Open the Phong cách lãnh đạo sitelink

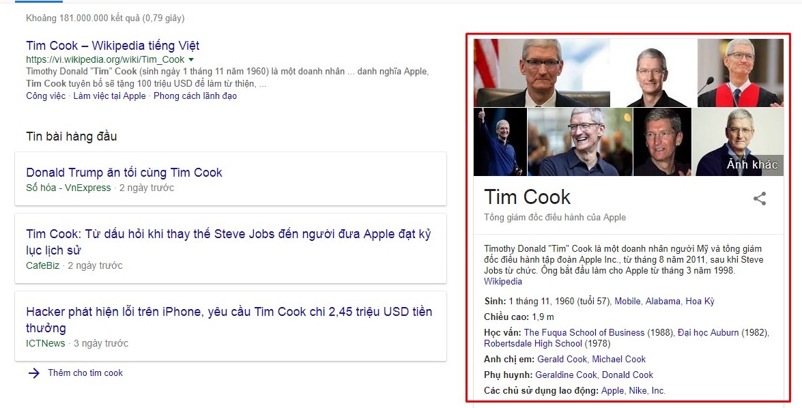pos(195,96)
